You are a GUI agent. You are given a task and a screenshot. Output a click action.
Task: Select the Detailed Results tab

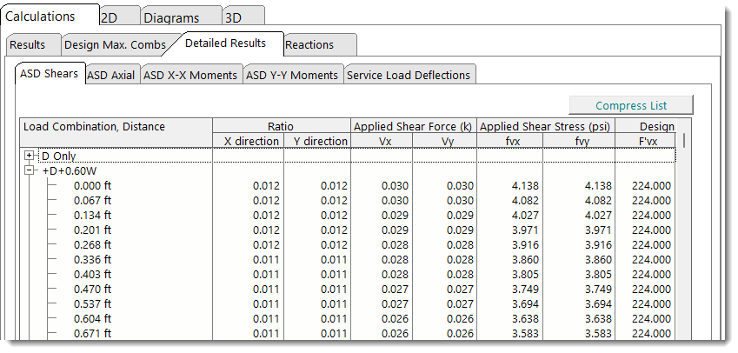(230, 43)
